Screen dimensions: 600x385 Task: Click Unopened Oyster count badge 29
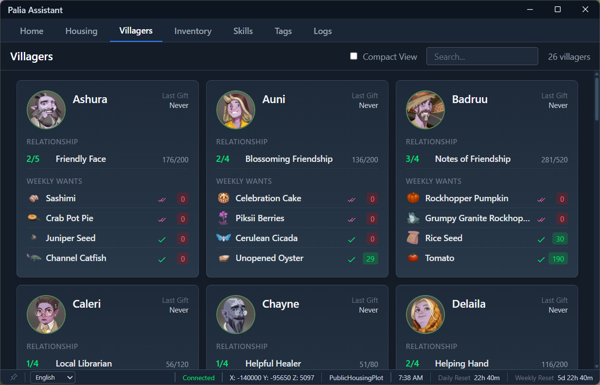pos(371,259)
